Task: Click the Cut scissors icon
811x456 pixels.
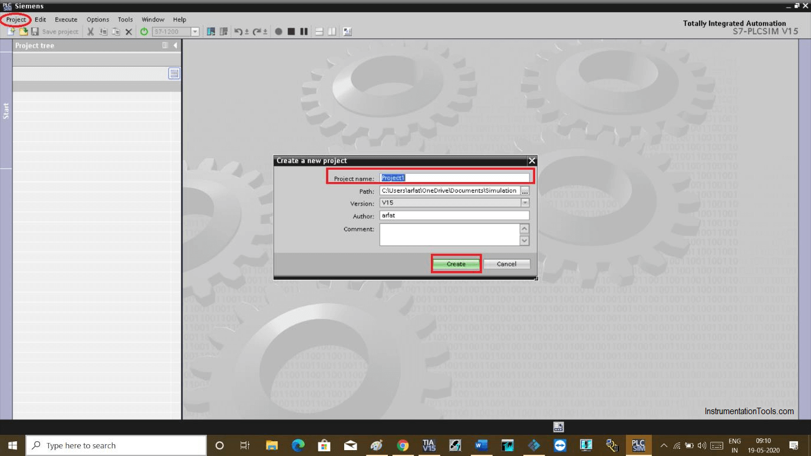Action: [91, 32]
